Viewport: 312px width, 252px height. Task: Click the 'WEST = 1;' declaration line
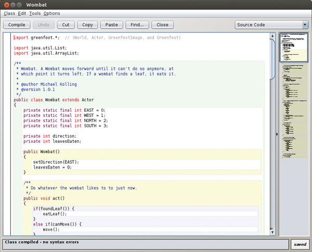[64, 115]
